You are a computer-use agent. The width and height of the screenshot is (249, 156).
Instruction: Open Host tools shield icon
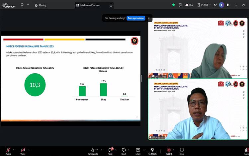click(152, 150)
